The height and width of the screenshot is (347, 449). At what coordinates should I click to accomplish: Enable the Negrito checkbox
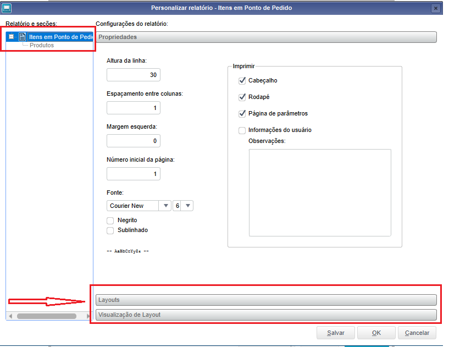tap(110, 221)
